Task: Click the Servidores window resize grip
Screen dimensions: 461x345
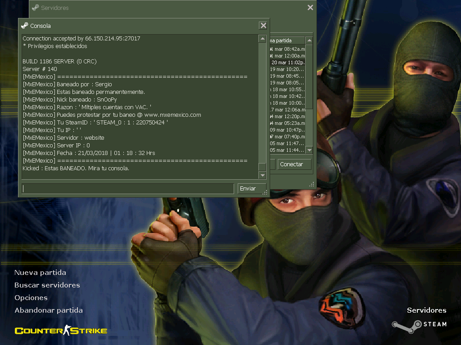Action: (312, 184)
